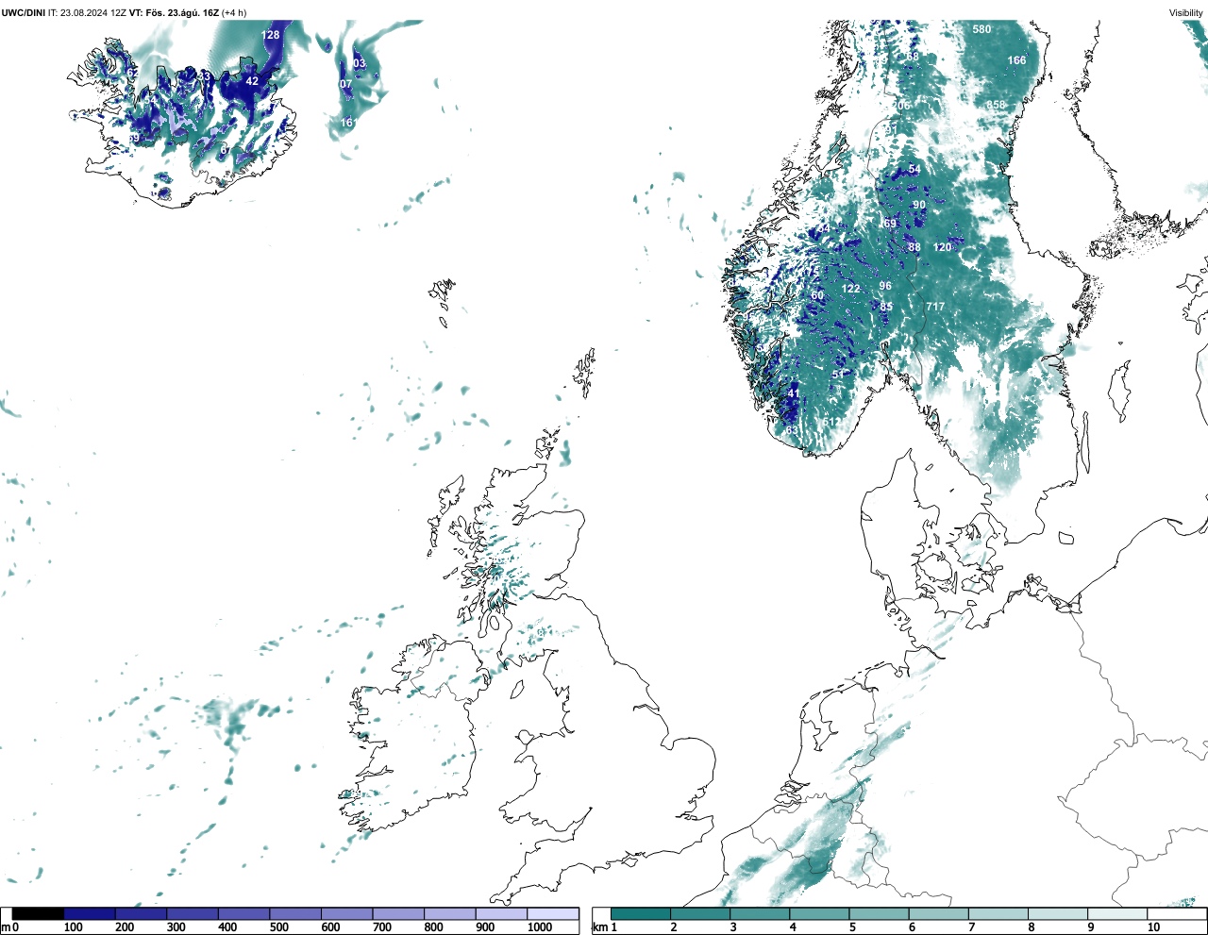Click the 'Fös. 23.ágú. 16Z' valid time
This screenshot has width=1208, height=935.
click(x=183, y=12)
